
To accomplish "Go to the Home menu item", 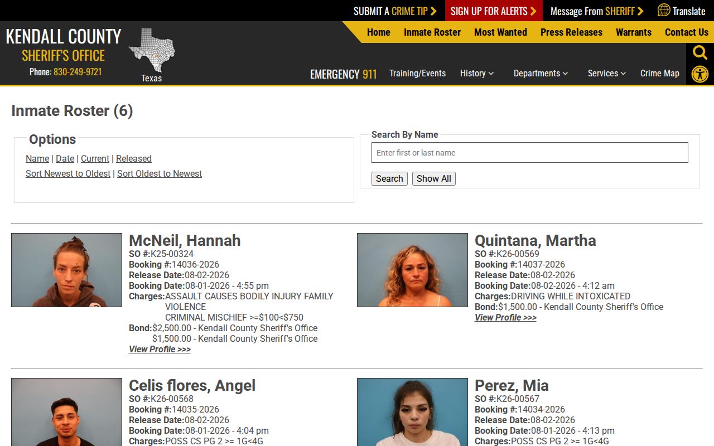I will click(379, 32).
